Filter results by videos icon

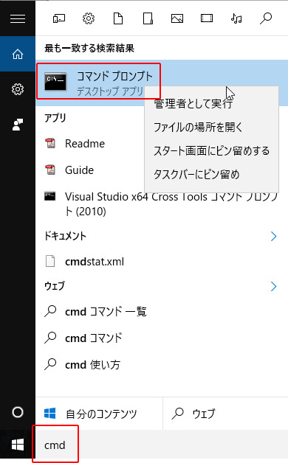[x=207, y=18]
